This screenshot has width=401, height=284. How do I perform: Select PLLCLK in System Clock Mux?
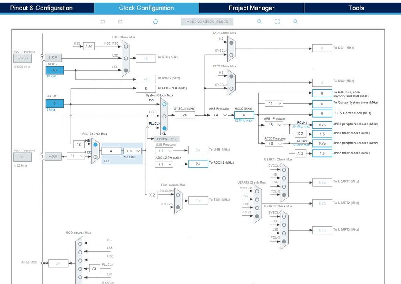(164, 128)
